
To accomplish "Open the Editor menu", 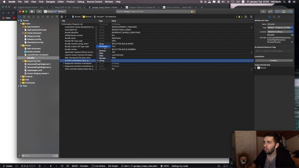I will [61, 2].
